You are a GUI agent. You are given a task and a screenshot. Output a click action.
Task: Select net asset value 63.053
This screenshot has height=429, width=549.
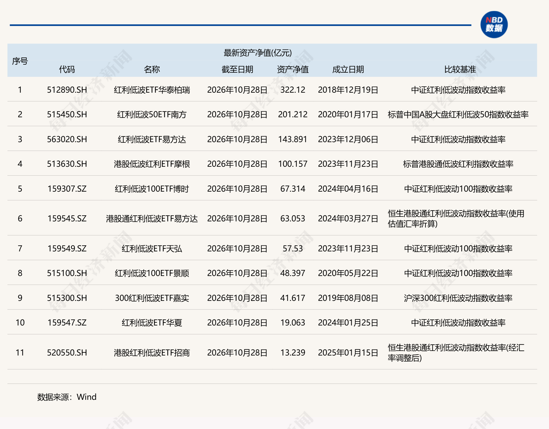pyautogui.click(x=293, y=219)
